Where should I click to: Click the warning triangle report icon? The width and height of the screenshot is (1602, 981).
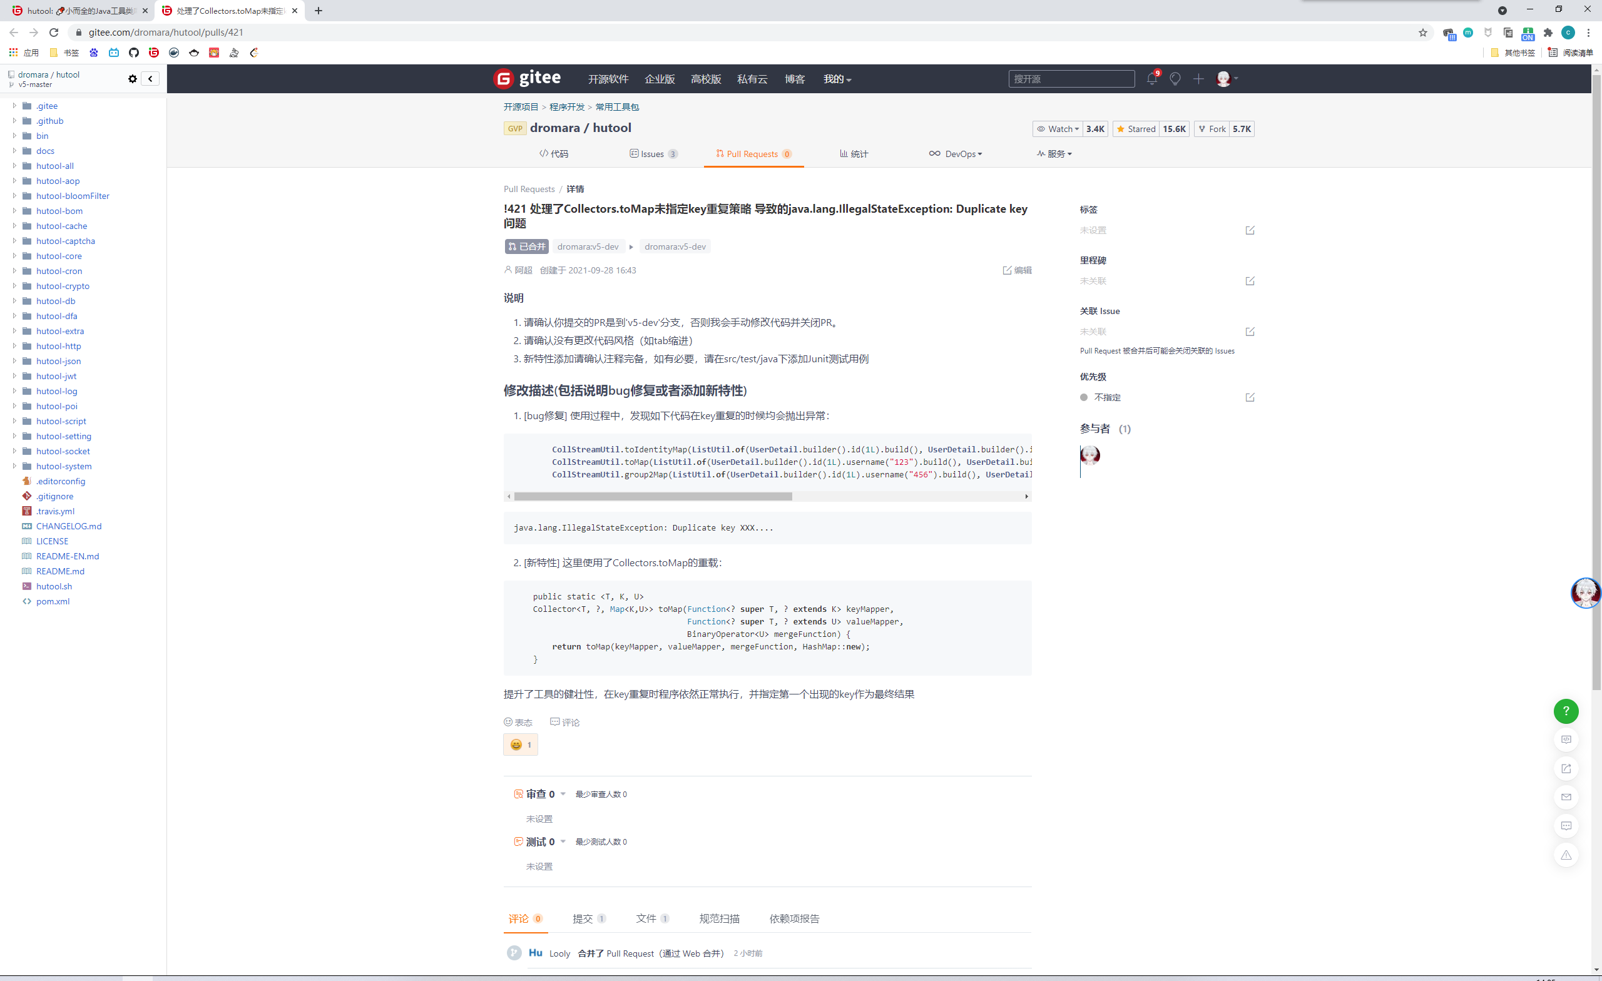coord(1566,855)
